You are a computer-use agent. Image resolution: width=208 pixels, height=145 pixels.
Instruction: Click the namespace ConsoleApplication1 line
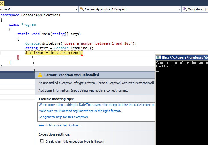click(x=30, y=15)
